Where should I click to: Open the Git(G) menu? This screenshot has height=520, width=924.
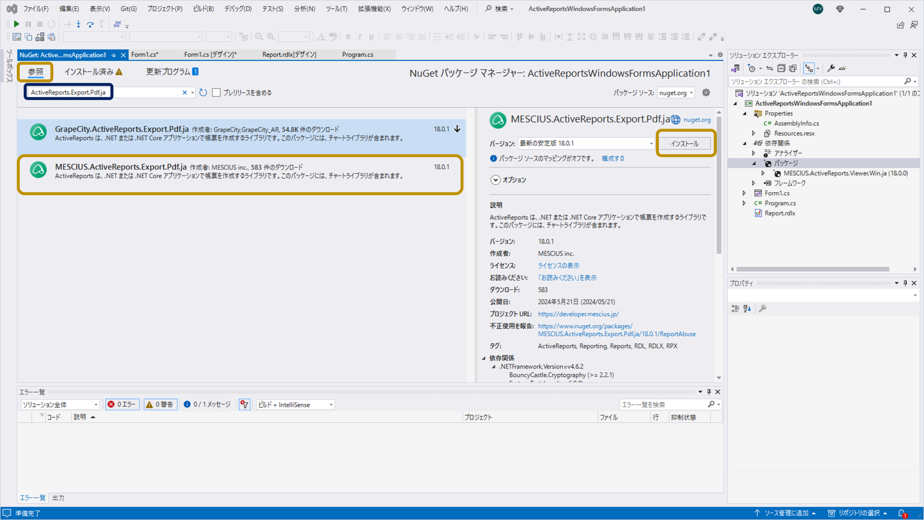pos(128,9)
